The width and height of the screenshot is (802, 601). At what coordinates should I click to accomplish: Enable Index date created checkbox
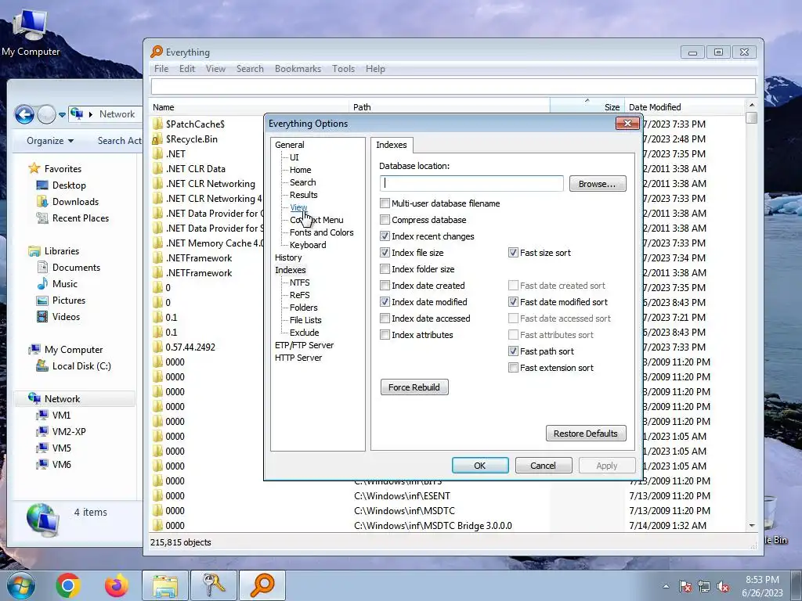(x=385, y=285)
